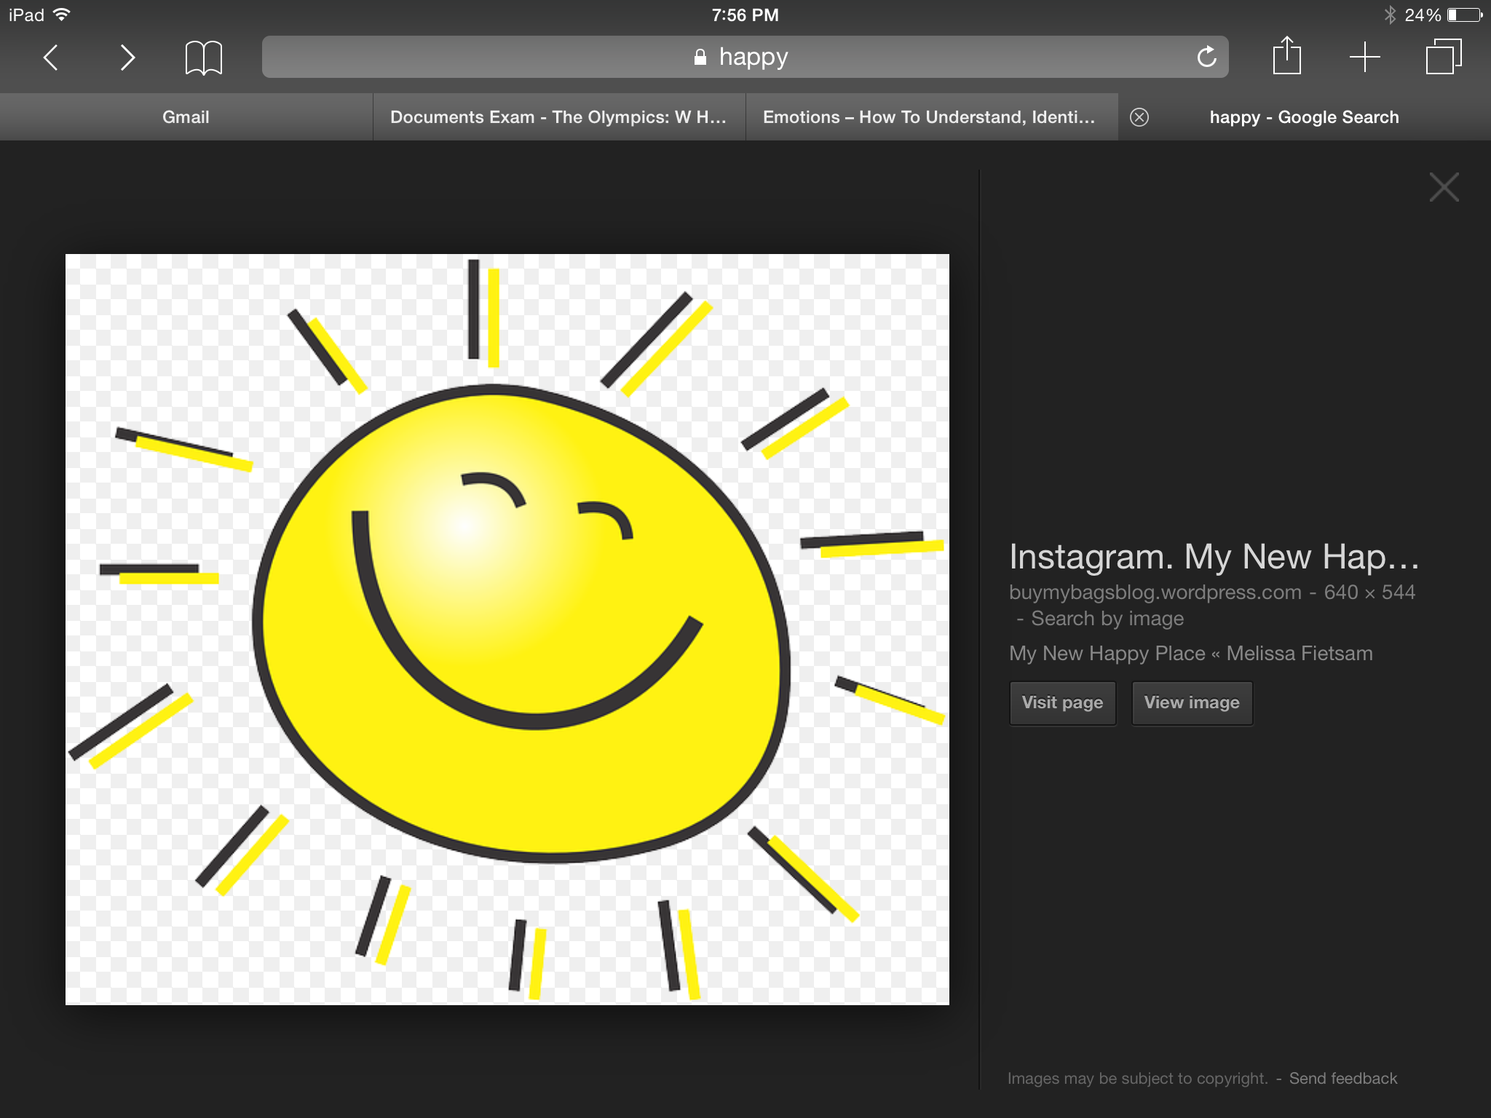Tap the smiling sun image preview

tap(507, 629)
